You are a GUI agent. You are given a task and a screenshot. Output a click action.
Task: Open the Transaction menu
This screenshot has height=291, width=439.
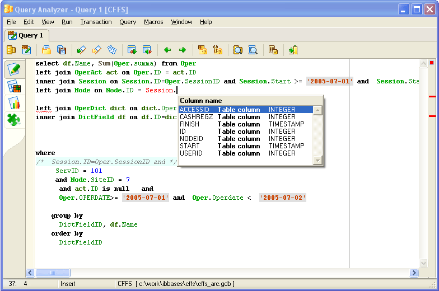[x=96, y=22]
